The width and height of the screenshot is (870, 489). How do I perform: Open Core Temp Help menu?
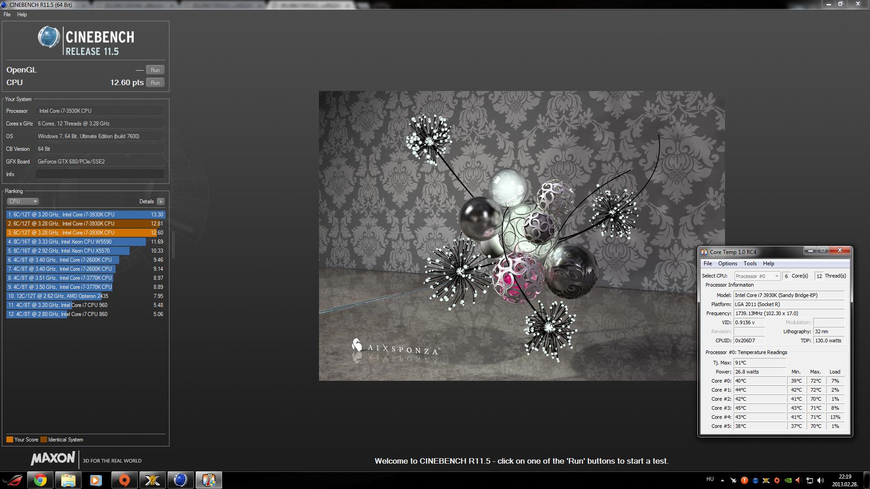click(768, 264)
